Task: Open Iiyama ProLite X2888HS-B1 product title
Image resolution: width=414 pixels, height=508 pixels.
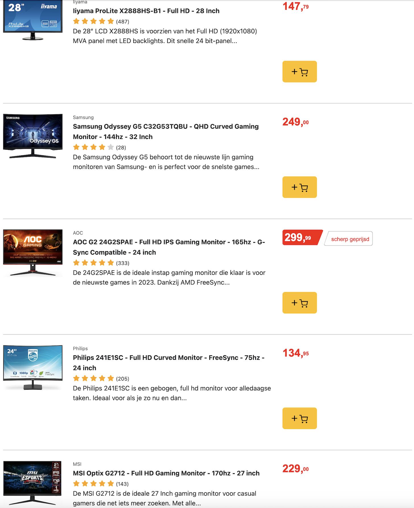Action: (146, 11)
